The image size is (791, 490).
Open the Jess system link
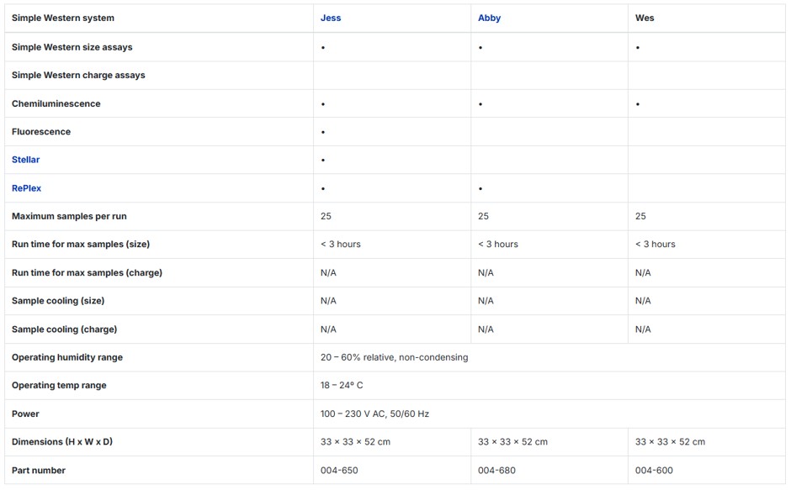331,18
